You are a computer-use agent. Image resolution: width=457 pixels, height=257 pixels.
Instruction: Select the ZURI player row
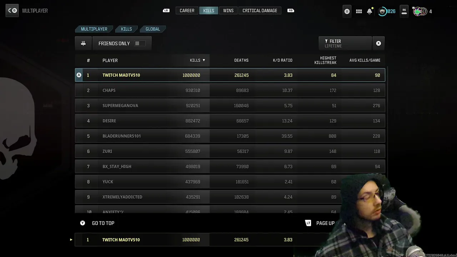[230, 151]
